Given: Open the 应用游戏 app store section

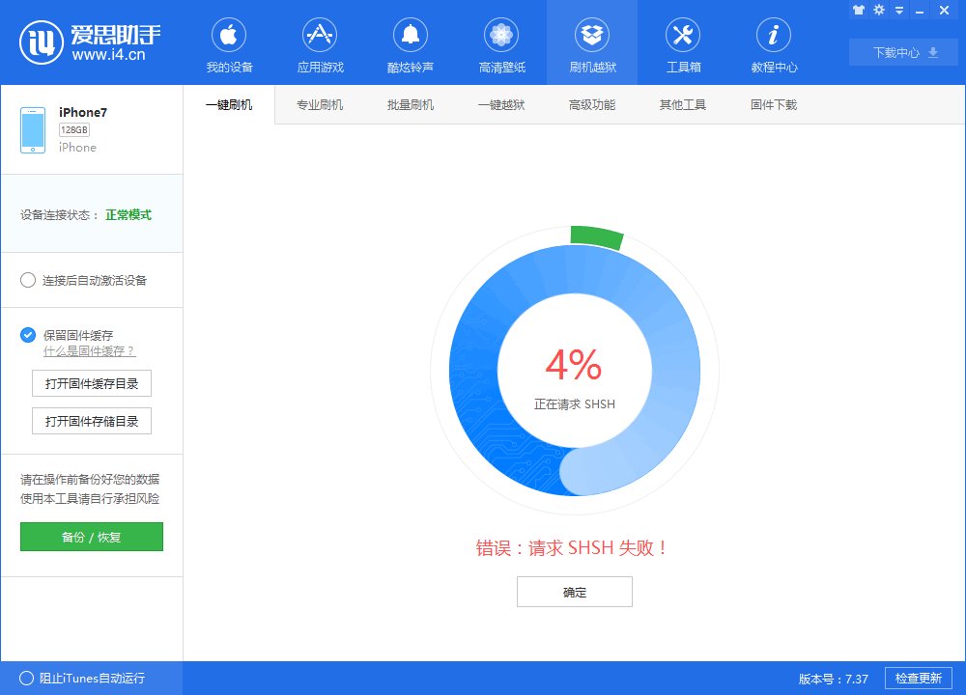Looking at the screenshot, I should pos(319,42).
